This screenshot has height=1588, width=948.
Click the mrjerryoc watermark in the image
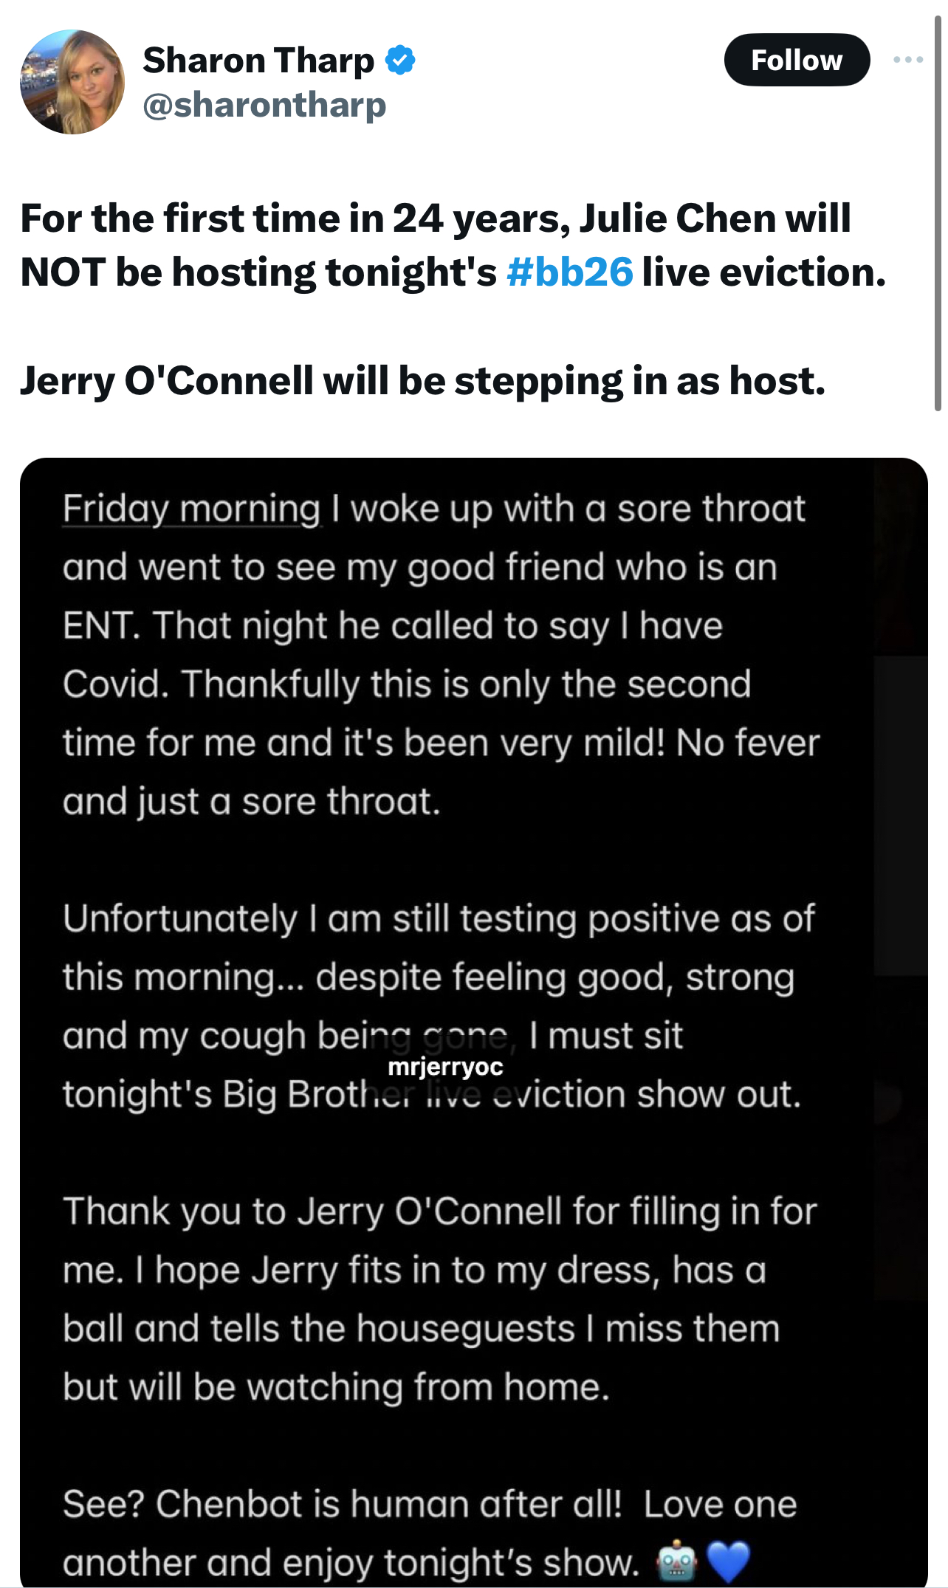[445, 1066]
